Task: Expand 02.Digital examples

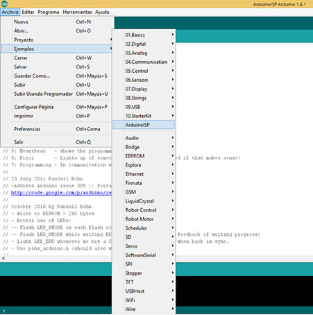Action: [144, 44]
